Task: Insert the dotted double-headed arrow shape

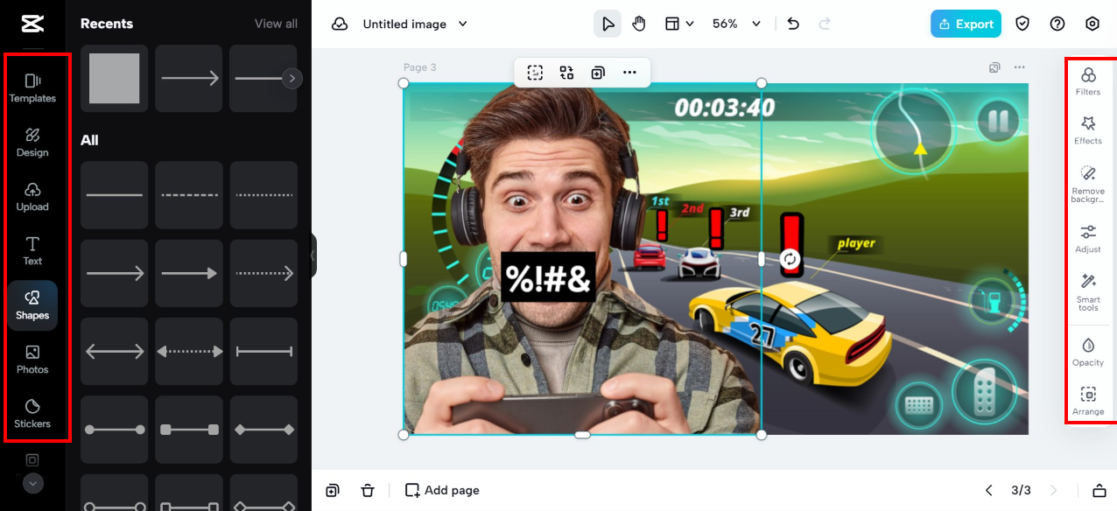Action: [189, 352]
